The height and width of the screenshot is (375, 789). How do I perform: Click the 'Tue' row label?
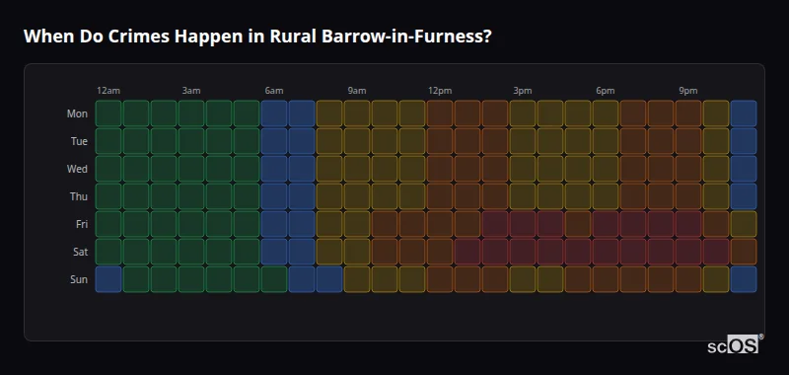79,141
